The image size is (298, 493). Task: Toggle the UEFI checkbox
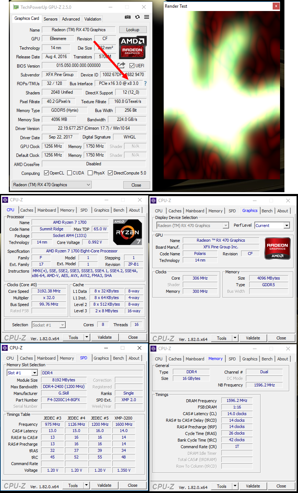tap(132, 66)
